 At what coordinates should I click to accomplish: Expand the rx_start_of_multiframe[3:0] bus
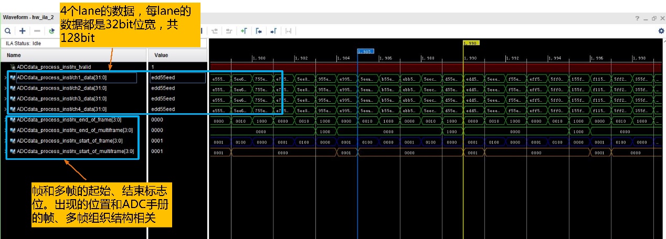click(x=6, y=151)
